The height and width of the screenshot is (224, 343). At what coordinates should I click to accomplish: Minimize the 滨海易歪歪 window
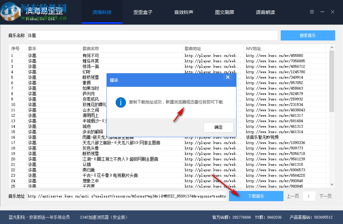[x=322, y=12]
